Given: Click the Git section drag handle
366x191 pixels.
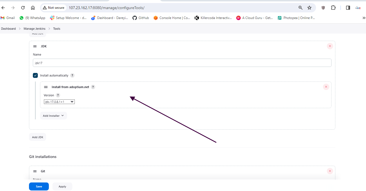Looking at the screenshot, I should (35, 171).
